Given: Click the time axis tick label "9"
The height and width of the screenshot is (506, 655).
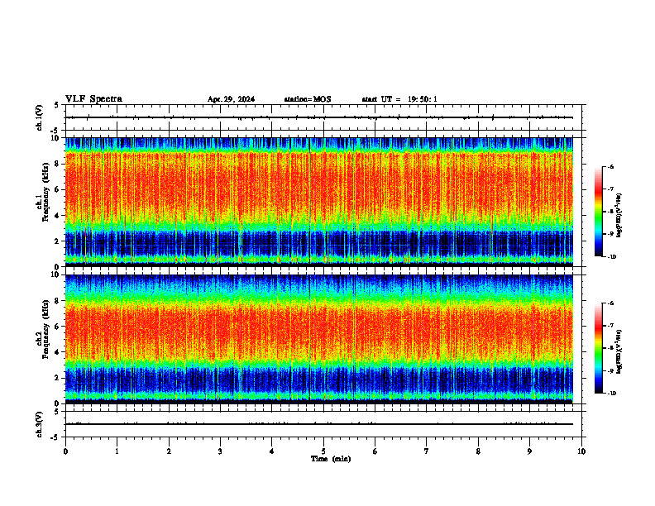Looking at the screenshot, I should (x=529, y=451).
